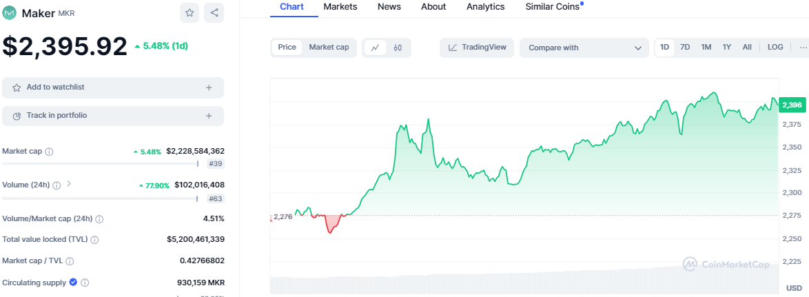
Task: Click the 0.42766802 Market cap/TVL value
Action: point(203,261)
